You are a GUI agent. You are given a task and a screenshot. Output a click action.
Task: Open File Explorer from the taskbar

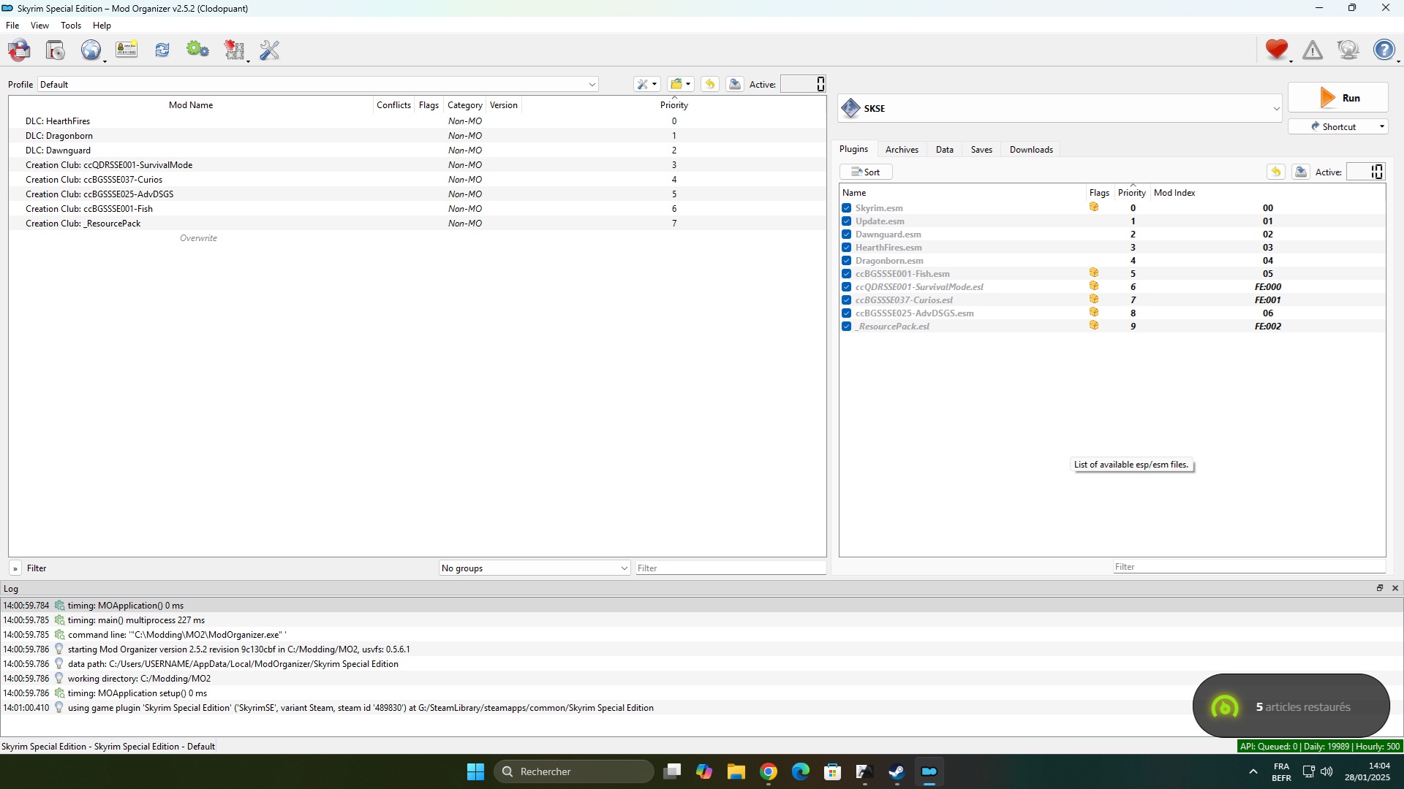point(736,771)
